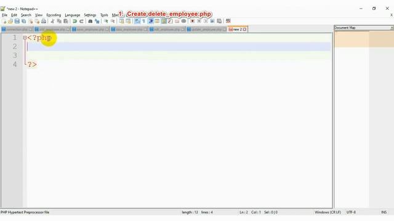394x221 pixels.
Task: Start macro recording with red button
Action: pyautogui.click(x=192, y=21)
